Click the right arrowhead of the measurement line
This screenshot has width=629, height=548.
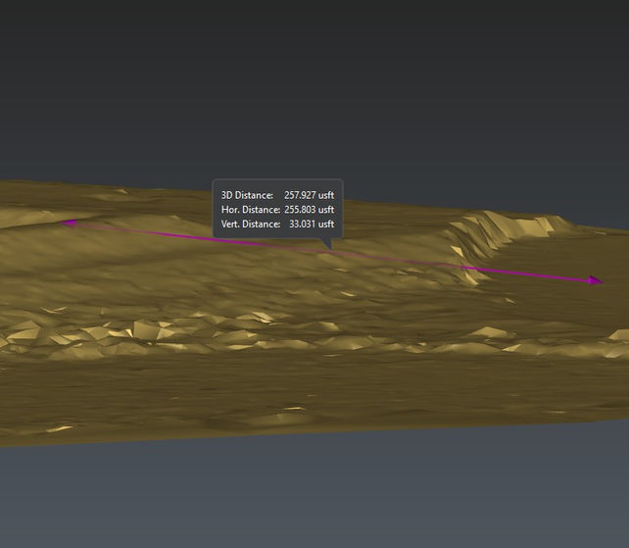coord(596,280)
